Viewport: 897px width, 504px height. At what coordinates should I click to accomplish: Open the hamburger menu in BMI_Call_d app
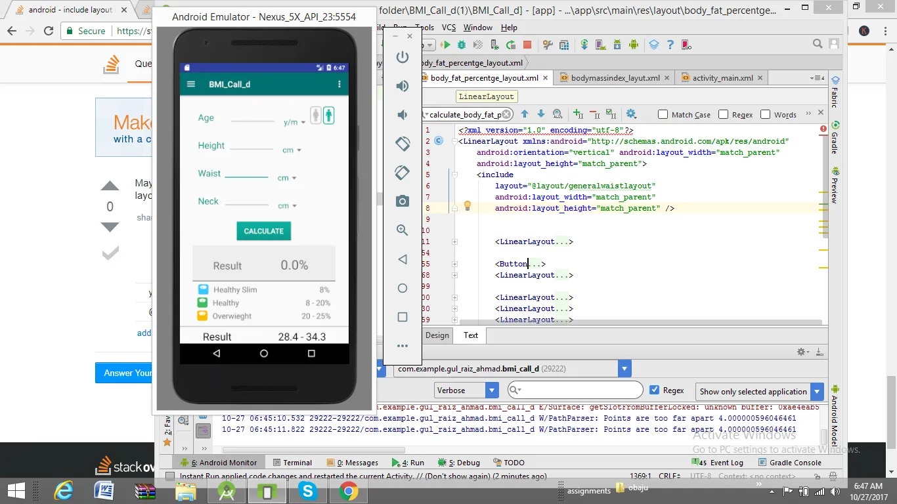pyautogui.click(x=191, y=84)
